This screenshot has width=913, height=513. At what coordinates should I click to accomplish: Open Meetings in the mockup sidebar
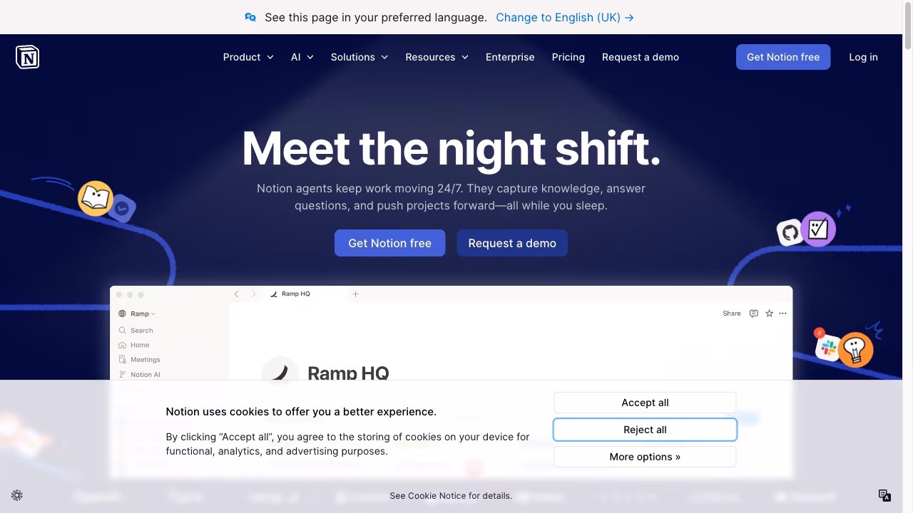point(139,360)
